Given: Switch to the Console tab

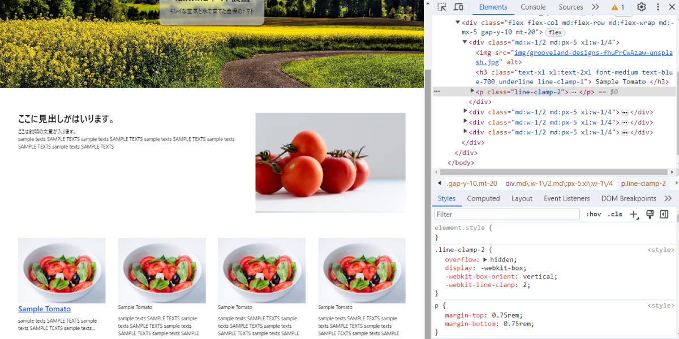Looking at the screenshot, I should click(x=533, y=7).
